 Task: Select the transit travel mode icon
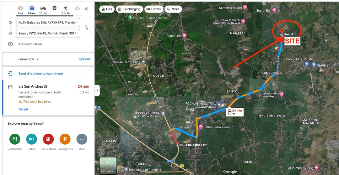55,8
